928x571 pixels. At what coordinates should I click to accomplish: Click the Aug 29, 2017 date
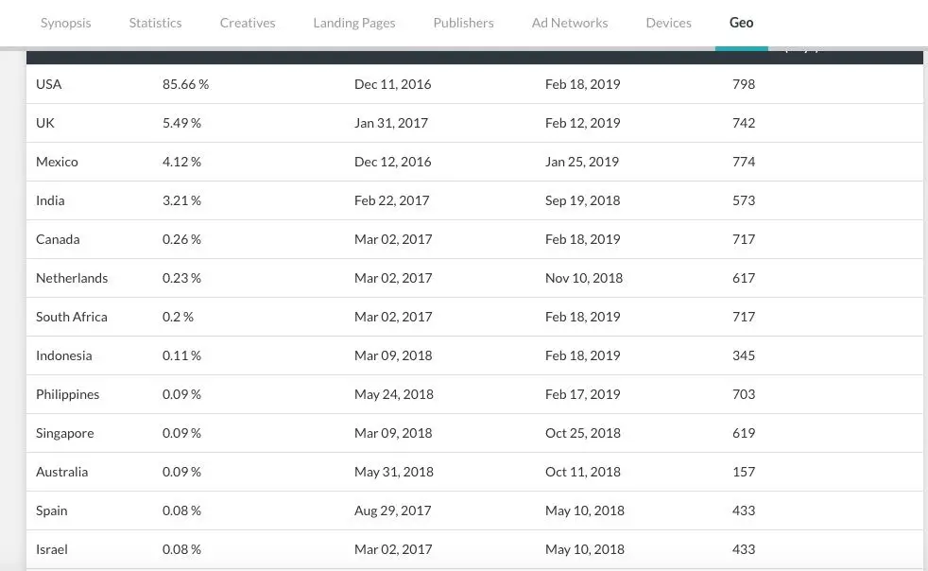point(392,510)
